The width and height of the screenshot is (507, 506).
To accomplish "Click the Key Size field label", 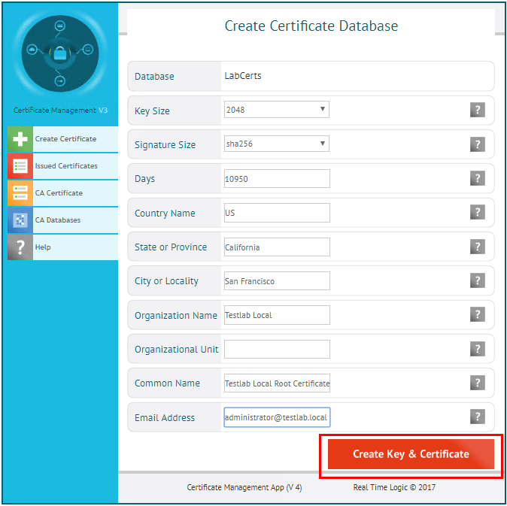I will tap(152, 111).
